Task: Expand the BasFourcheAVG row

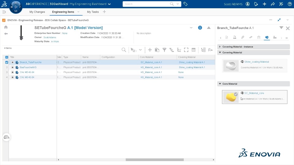Action: [x=13, y=67]
